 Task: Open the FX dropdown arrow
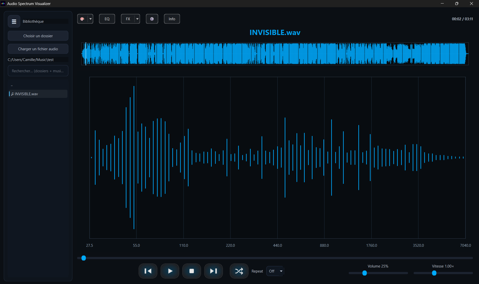pyautogui.click(x=137, y=19)
